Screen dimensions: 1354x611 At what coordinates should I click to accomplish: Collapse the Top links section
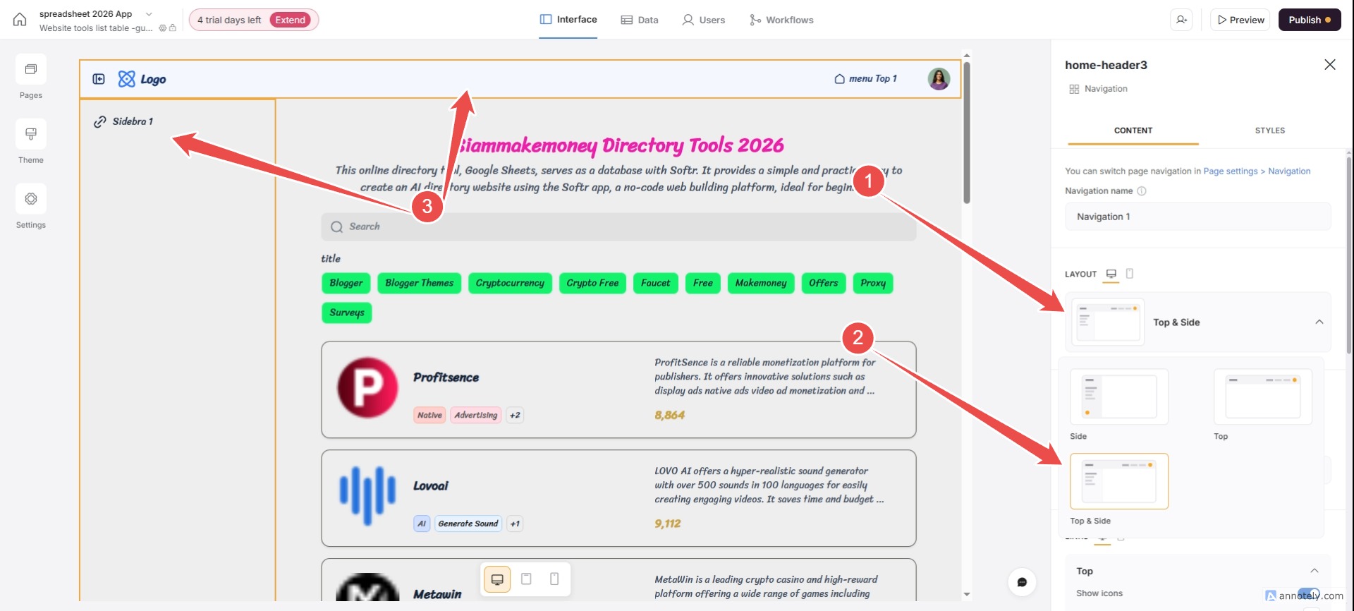pyautogui.click(x=1314, y=571)
